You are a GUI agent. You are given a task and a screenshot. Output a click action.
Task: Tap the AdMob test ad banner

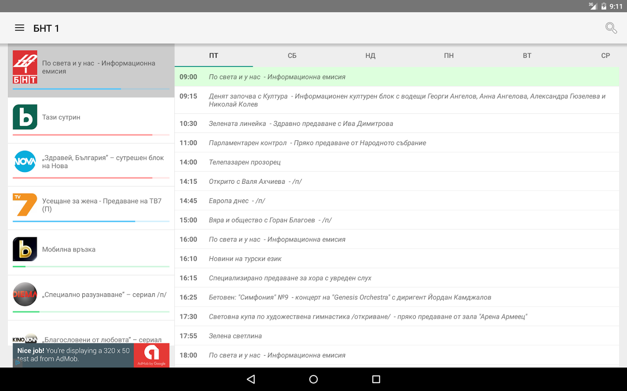(x=91, y=355)
